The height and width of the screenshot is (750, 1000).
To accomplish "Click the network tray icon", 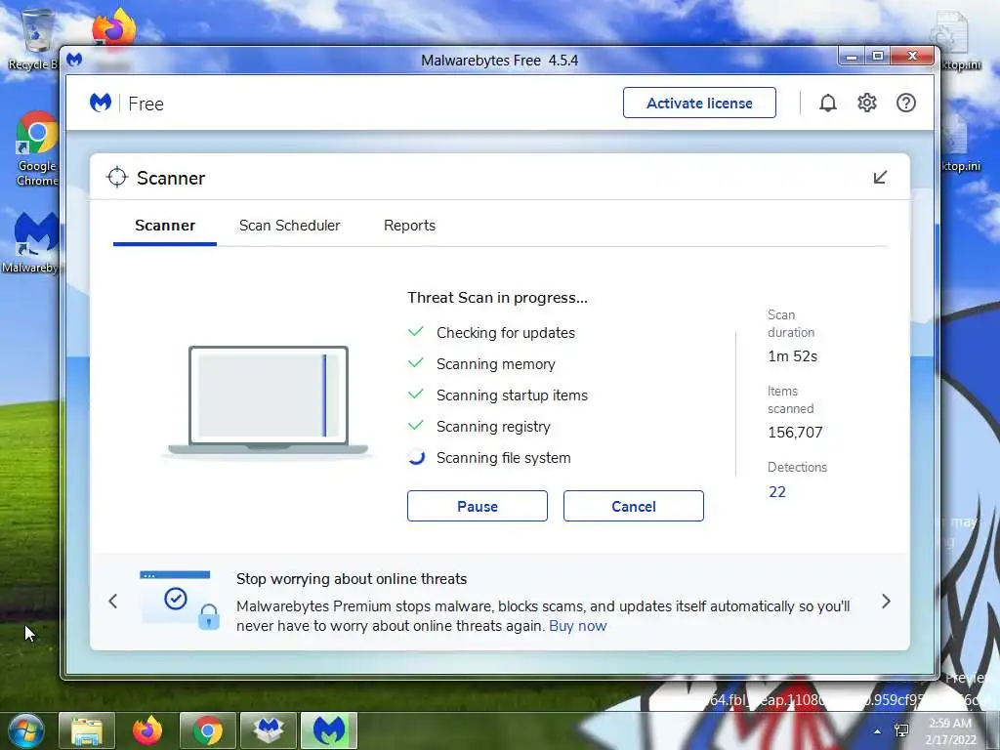I will pos(901,730).
